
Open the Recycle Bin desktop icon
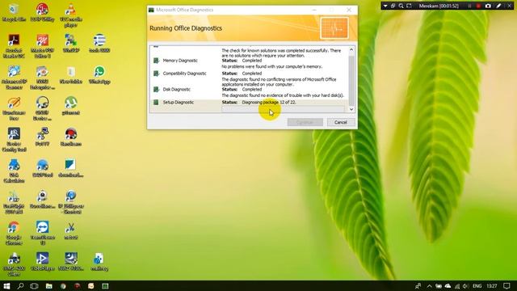(14, 13)
